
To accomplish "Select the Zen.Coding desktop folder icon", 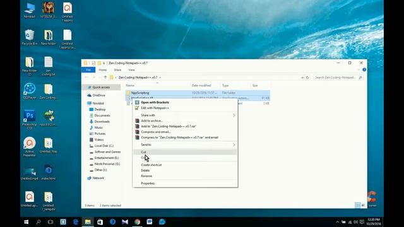I will pyautogui.click(x=48, y=91).
